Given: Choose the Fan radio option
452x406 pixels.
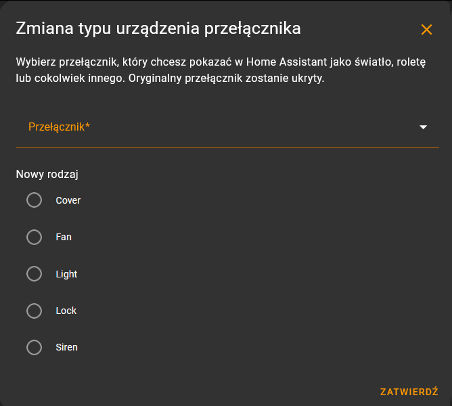Looking at the screenshot, I should point(34,237).
